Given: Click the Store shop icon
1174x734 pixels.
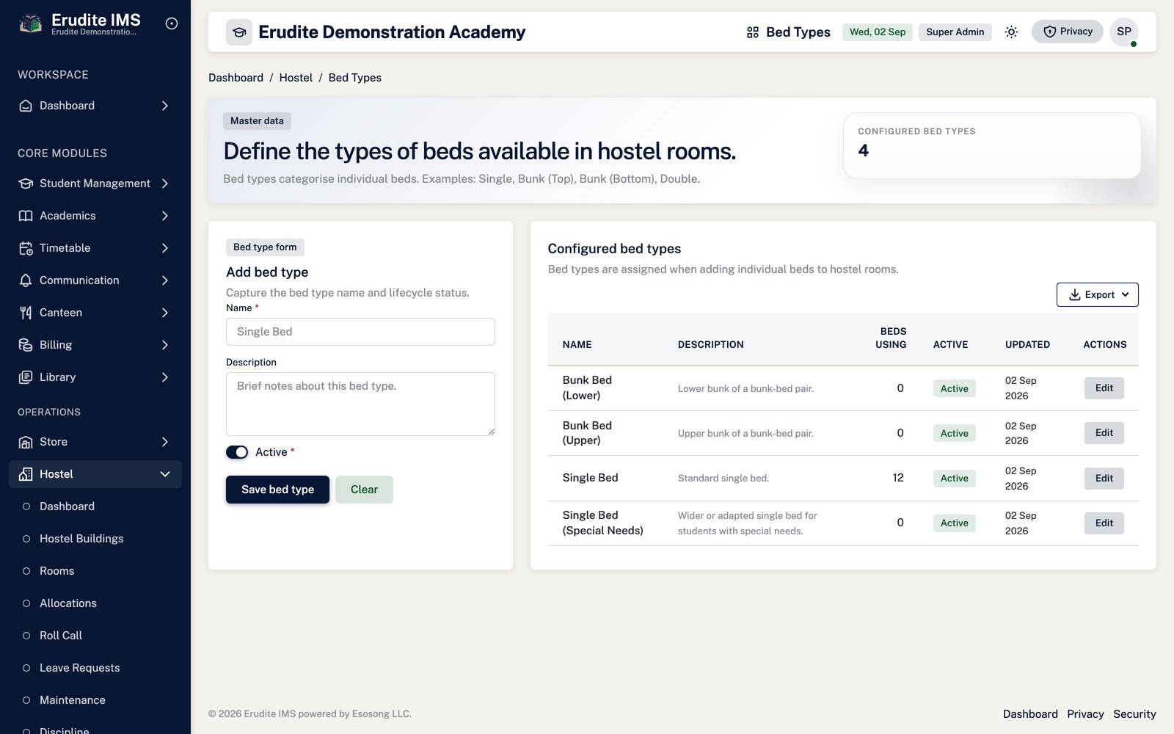Looking at the screenshot, I should pyautogui.click(x=26, y=442).
